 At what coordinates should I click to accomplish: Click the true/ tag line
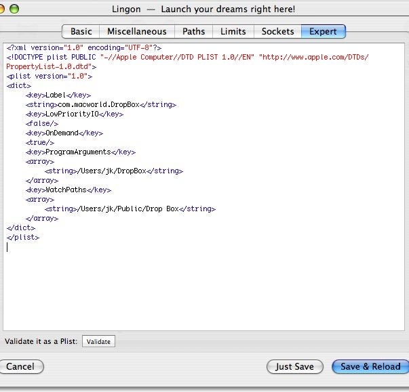coord(40,143)
